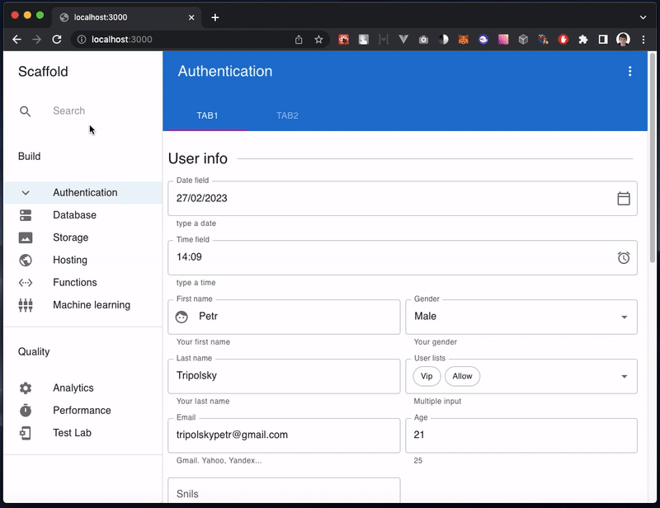Click the Build section heading
This screenshot has width=660, height=508.
[x=30, y=157]
